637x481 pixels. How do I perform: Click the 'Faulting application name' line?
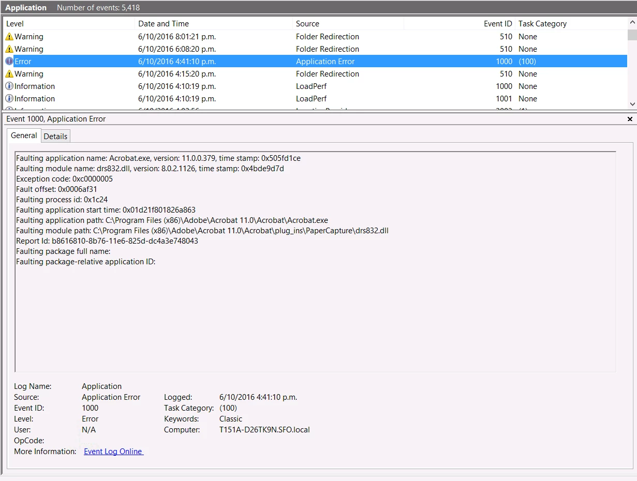158,158
